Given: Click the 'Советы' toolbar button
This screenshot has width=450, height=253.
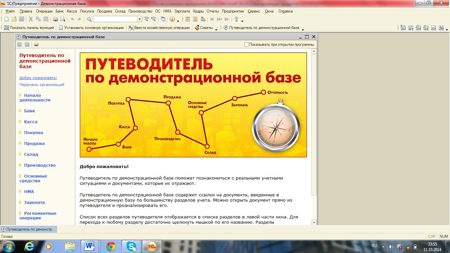Looking at the screenshot, I should click(203, 28).
